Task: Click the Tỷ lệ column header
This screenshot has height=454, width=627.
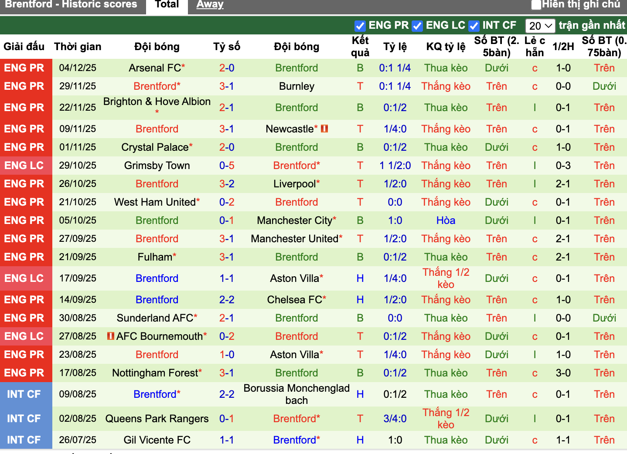Action: tap(395, 47)
